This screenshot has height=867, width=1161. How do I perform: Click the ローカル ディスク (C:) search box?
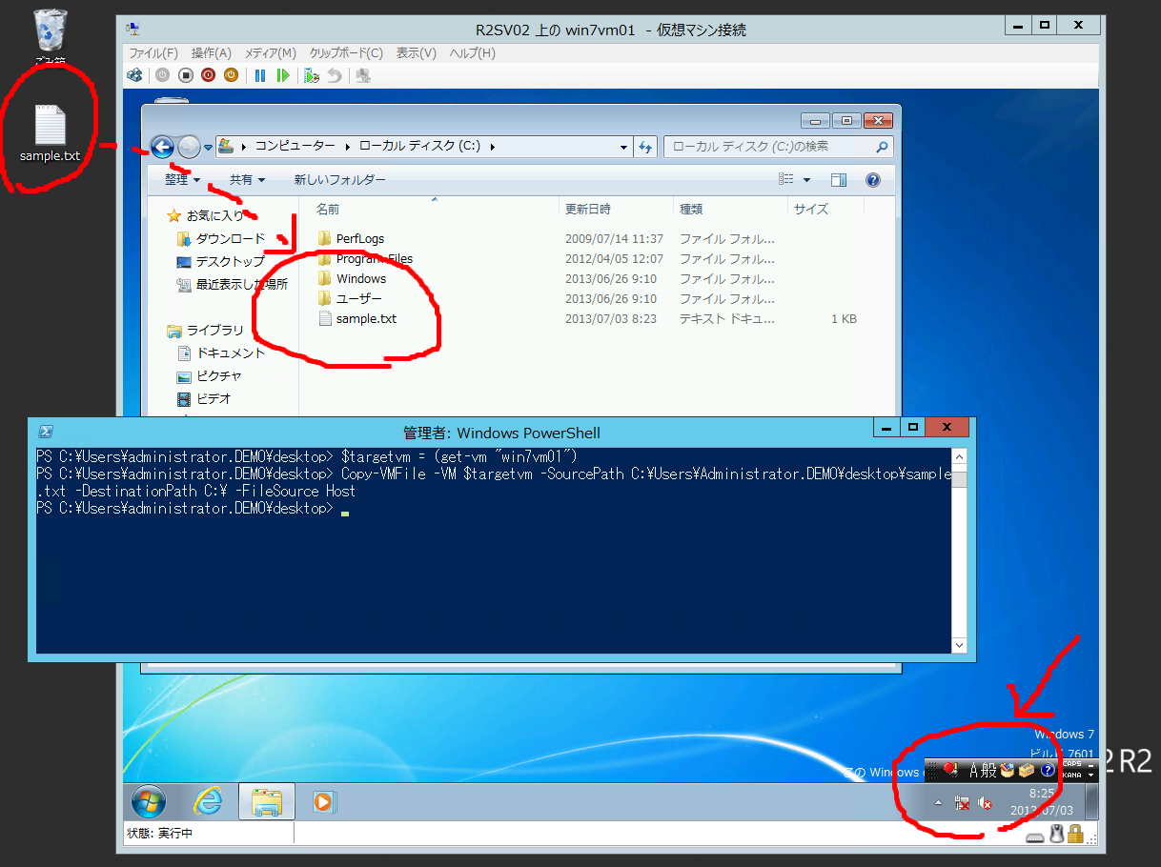click(777, 147)
